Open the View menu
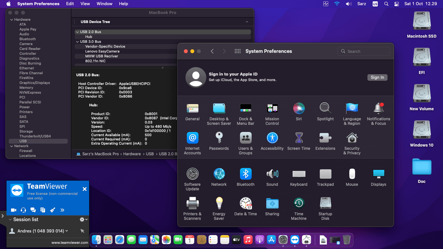 tap(85, 4)
